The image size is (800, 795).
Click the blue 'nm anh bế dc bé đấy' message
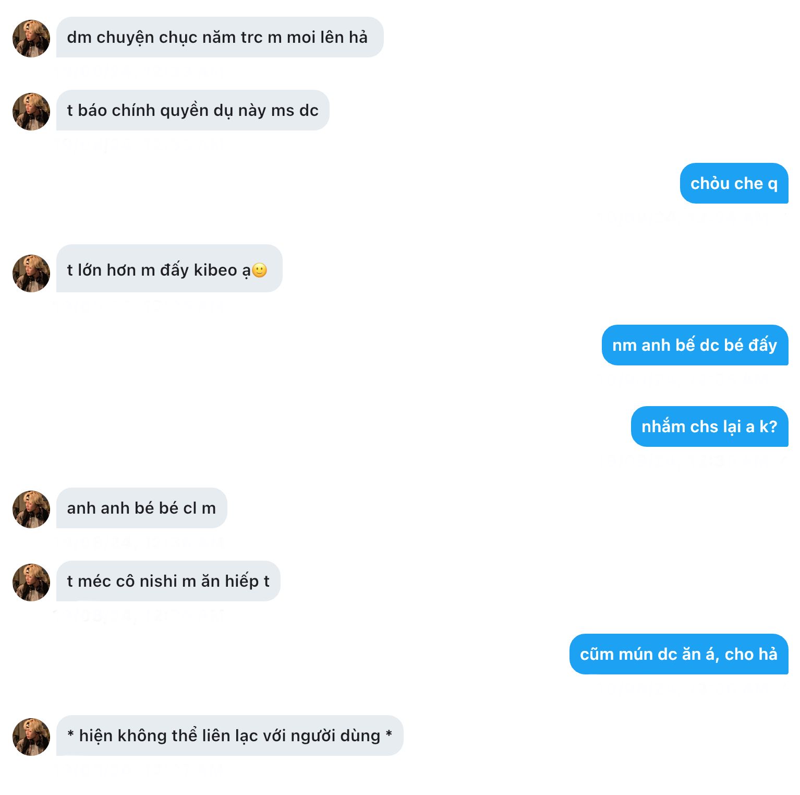[695, 346]
